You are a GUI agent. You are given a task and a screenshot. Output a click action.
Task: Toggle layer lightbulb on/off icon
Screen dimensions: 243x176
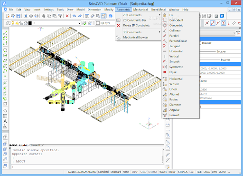tap(13, 23)
